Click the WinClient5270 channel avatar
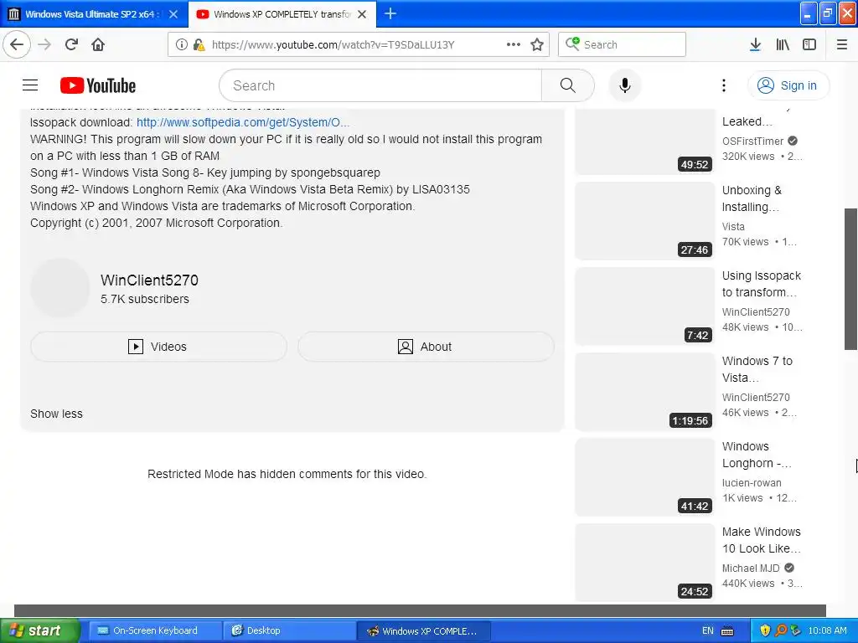Image resolution: width=858 pixels, height=643 pixels. [59, 288]
